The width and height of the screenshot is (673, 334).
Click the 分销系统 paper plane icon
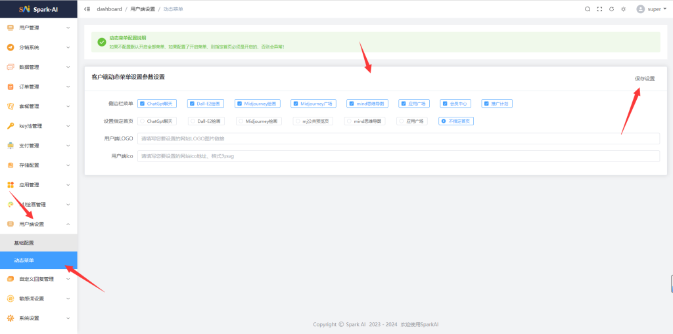[x=11, y=47]
